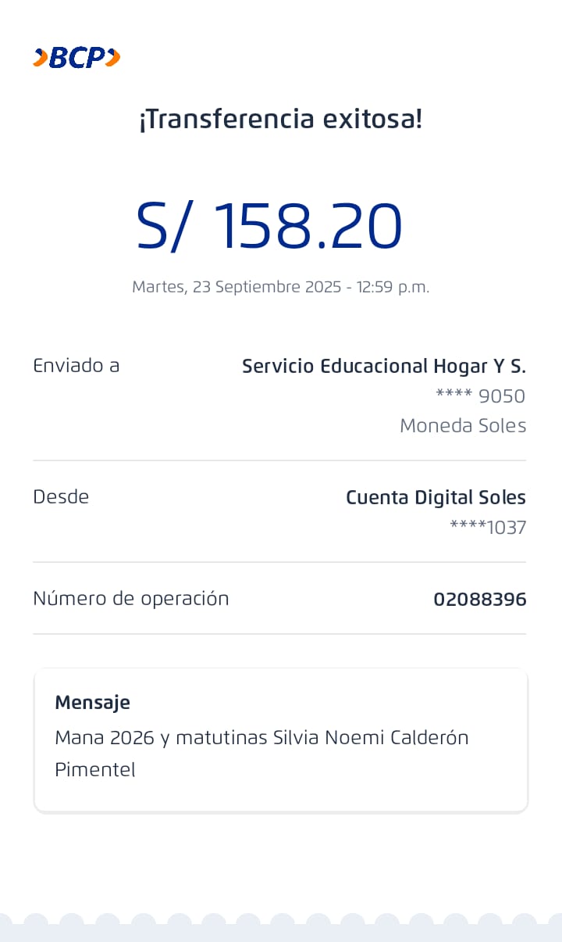Click the "Número de operación" label
Viewport: 562px width, 942px height.
pos(130,599)
